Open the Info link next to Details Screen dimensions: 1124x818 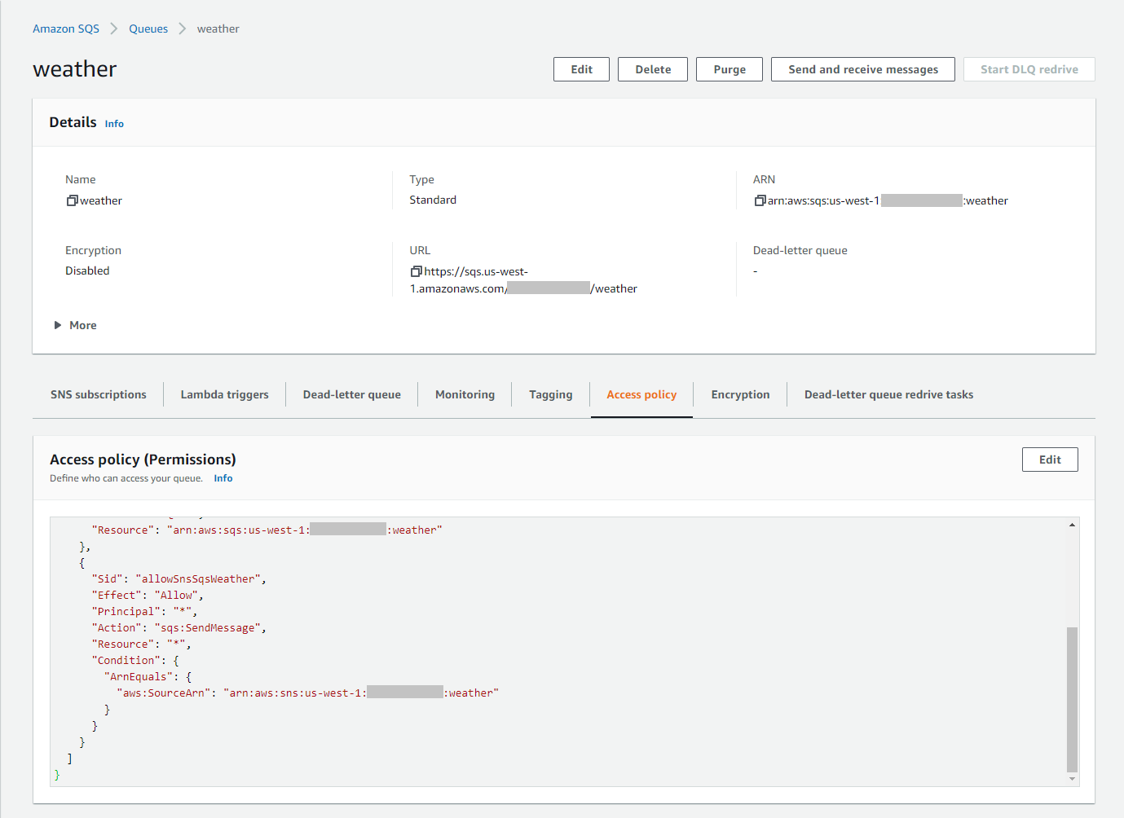click(114, 124)
